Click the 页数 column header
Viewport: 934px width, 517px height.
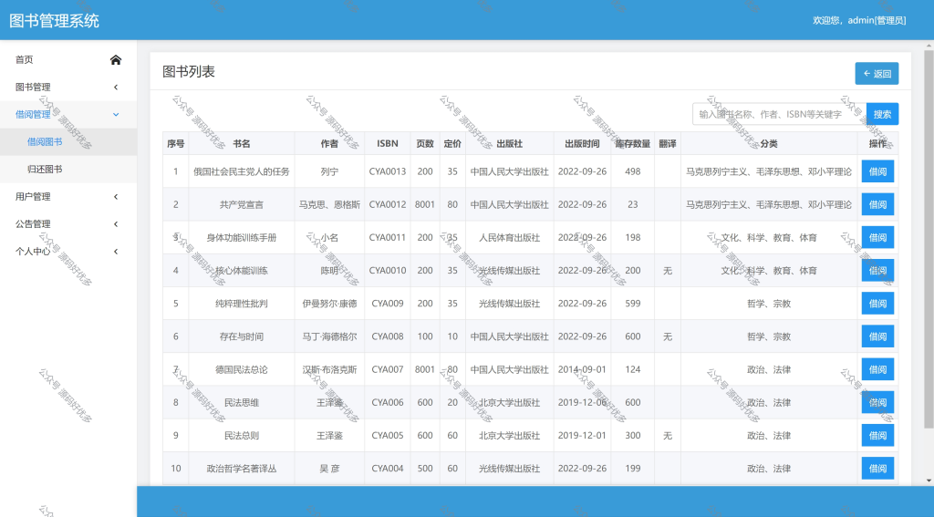(425, 143)
